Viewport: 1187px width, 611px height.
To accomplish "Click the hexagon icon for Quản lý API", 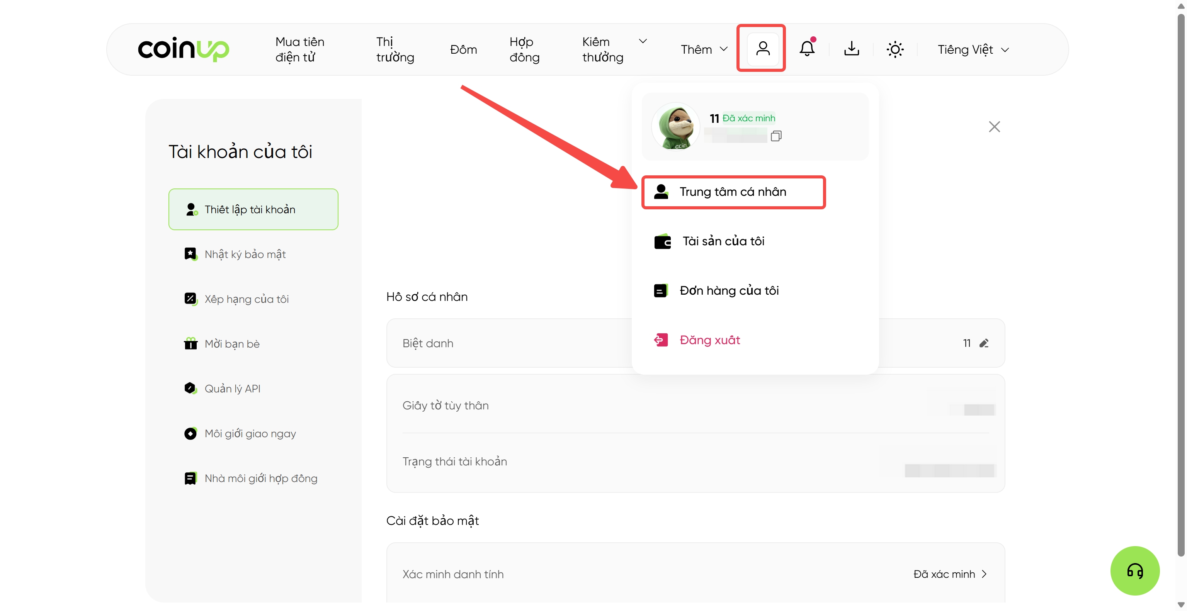I will click(191, 388).
